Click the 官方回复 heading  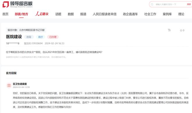(x=11, y=73)
